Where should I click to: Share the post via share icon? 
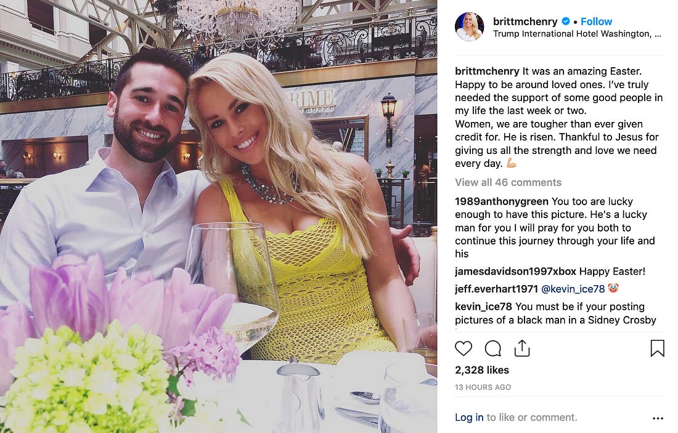pyautogui.click(x=522, y=348)
